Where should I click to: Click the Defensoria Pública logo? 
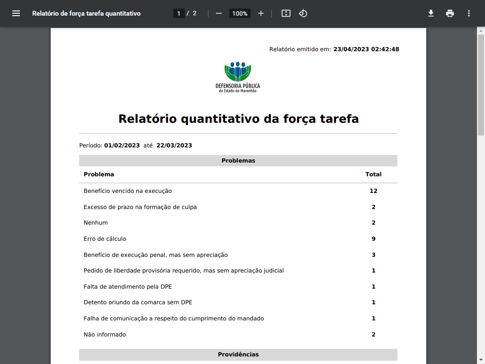pyautogui.click(x=238, y=77)
